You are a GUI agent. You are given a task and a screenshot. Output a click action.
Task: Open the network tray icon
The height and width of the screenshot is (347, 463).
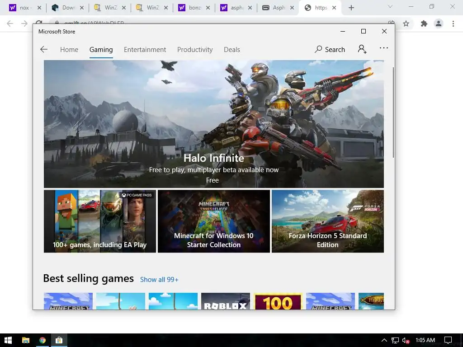tap(395, 340)
